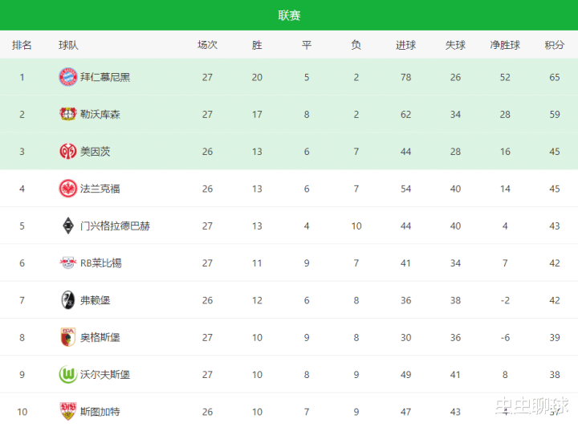Open the 沃尔夫斯堡 team link
The width and height of the screenshot is (578, 427).
tap(105, 374)
